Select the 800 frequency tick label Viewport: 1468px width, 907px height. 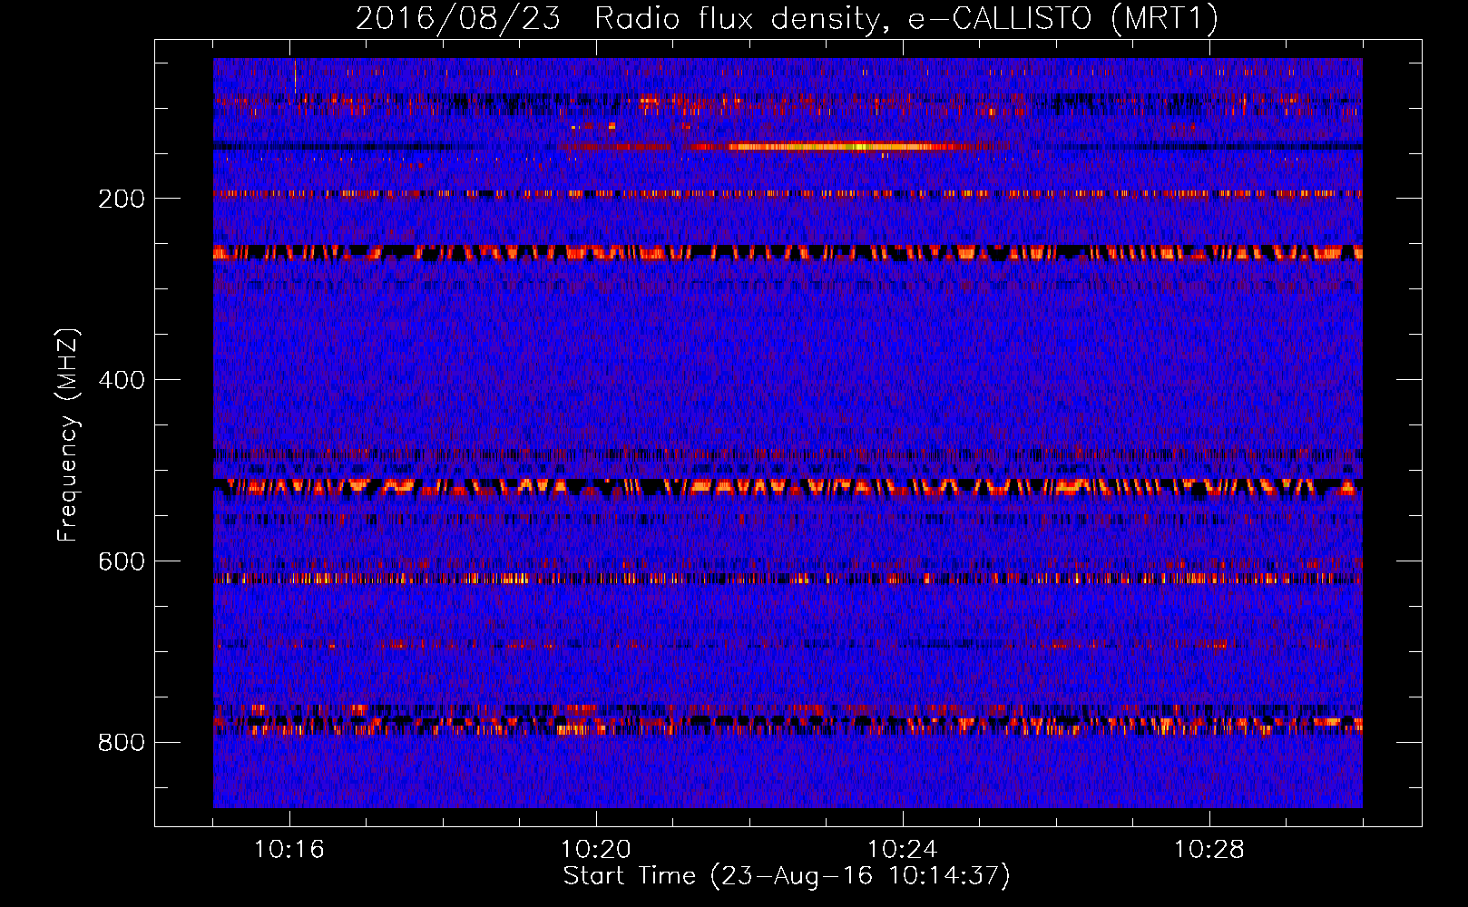(122, 743)
